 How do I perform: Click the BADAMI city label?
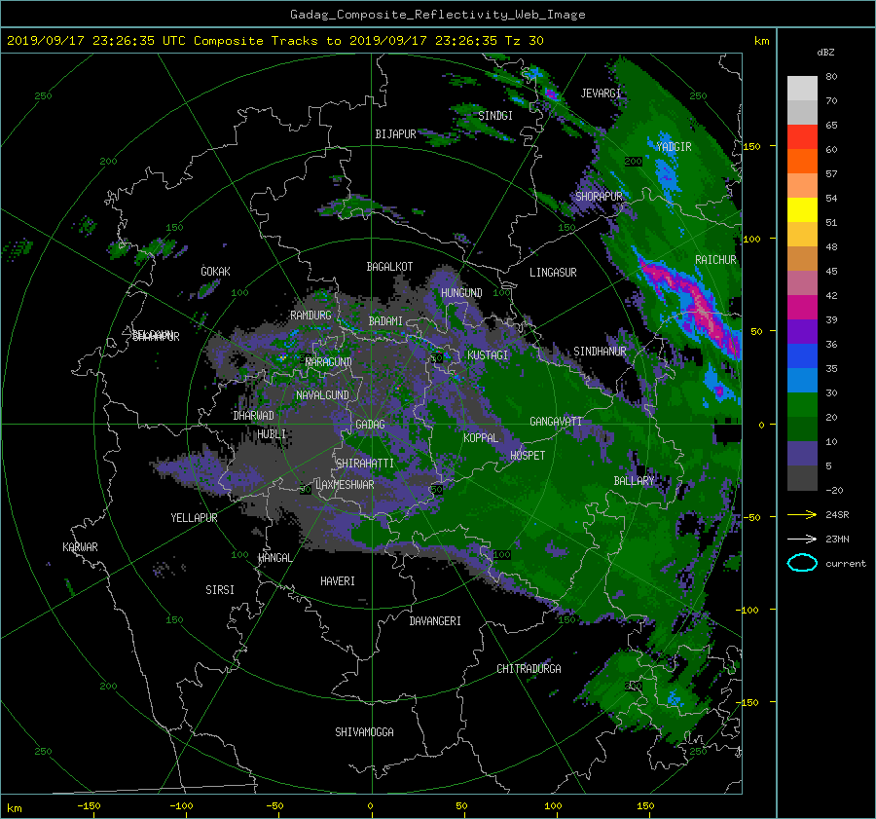[x=385, y=321]
